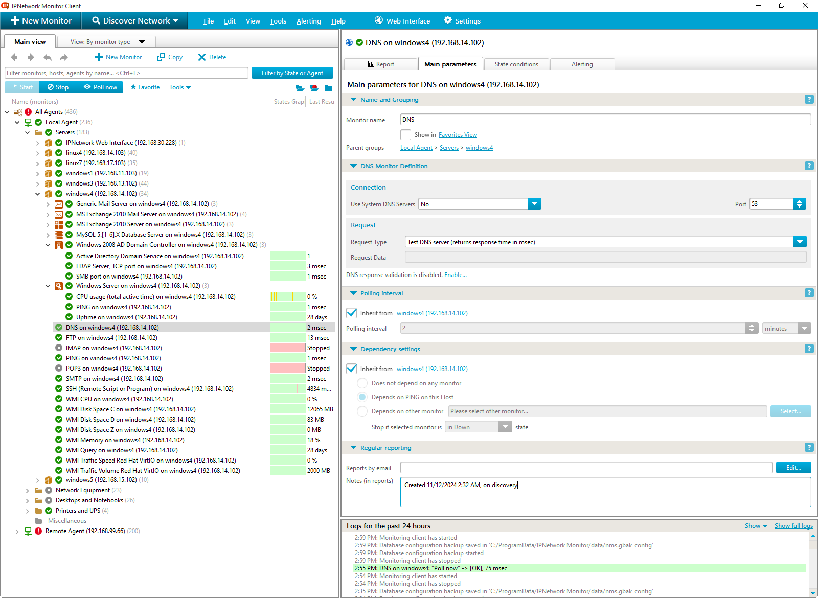Switch to the Alerting tab
The width and height of the screenshot is (818, 598).
click(x=582, y=64)
